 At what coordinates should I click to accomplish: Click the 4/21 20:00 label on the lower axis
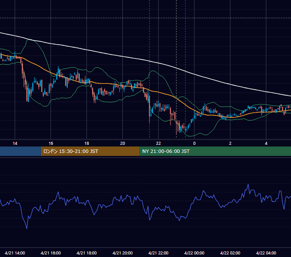pyautogui.click(x=122, y=253)
